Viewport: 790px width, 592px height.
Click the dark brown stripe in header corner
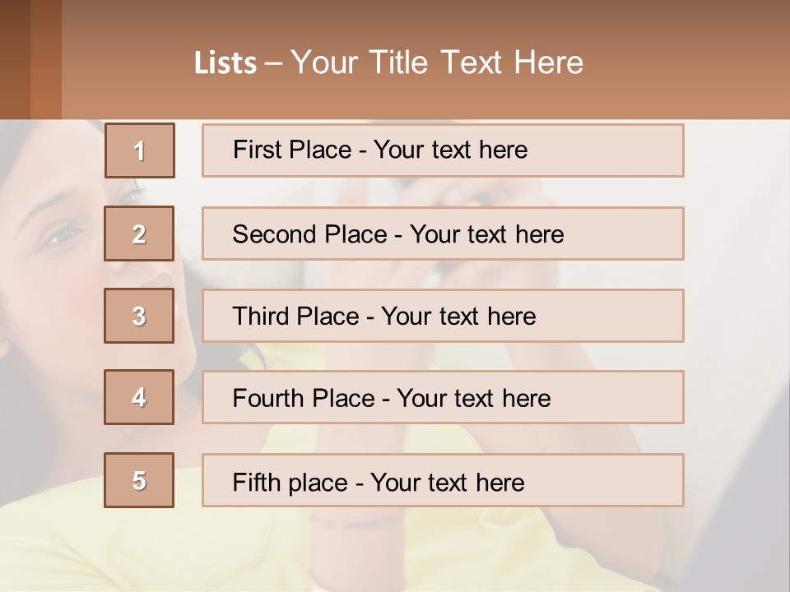pyautogui.click(x=15, y=59)
